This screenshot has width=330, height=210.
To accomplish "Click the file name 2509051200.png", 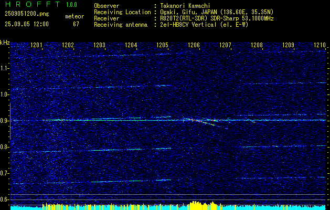I will [27, 14].
